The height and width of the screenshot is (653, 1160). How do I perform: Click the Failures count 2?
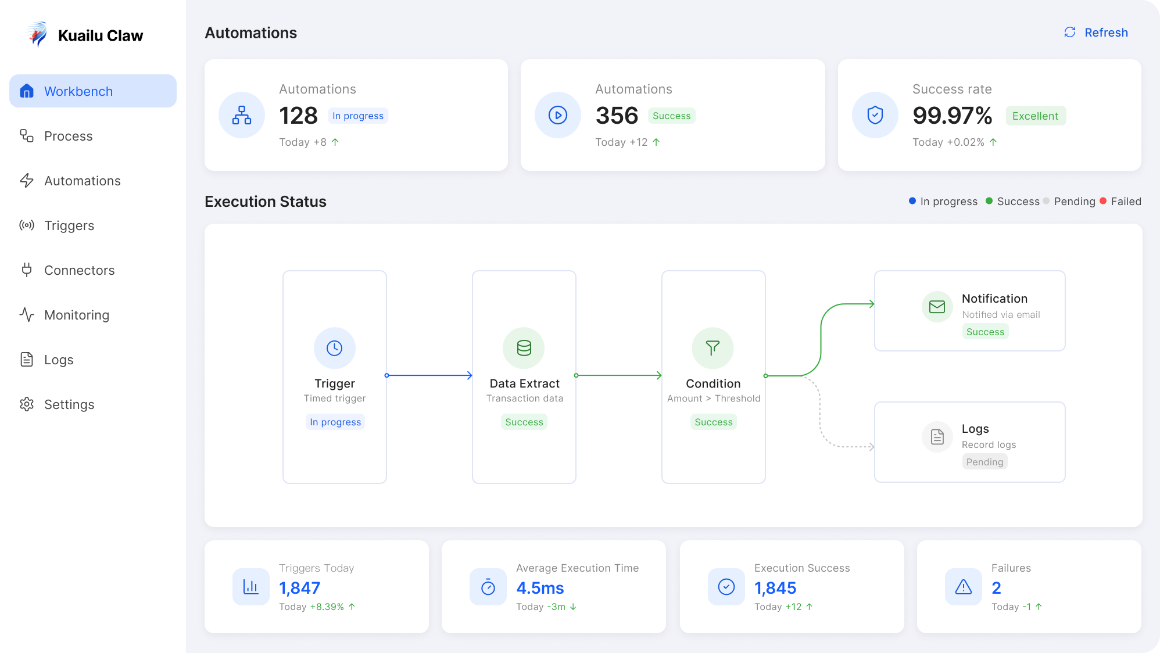996,588
